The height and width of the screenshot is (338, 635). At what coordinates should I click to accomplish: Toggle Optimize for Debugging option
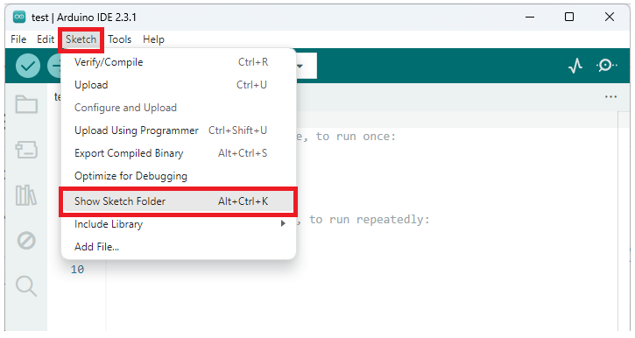click(178, 176)
